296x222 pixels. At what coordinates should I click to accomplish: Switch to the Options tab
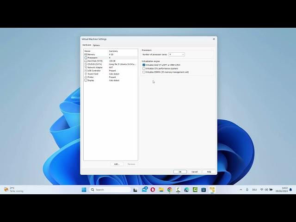coord(96,45)
